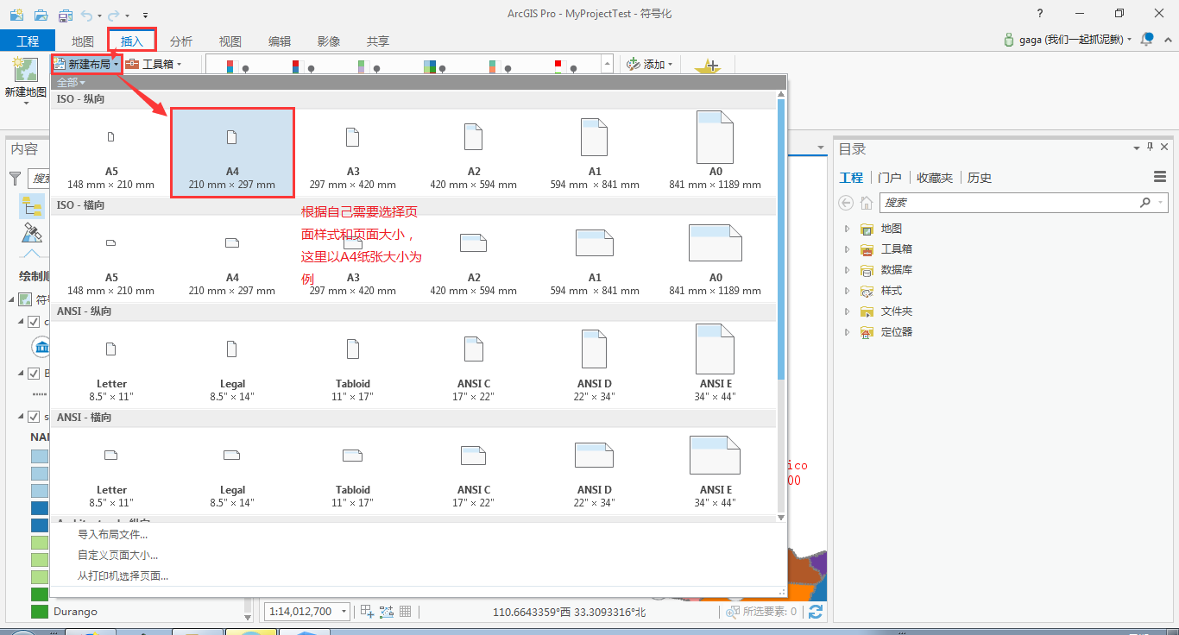1179x635 pixels.
Task: Click the refresh icon in status bar
Action: pos(816,612)
